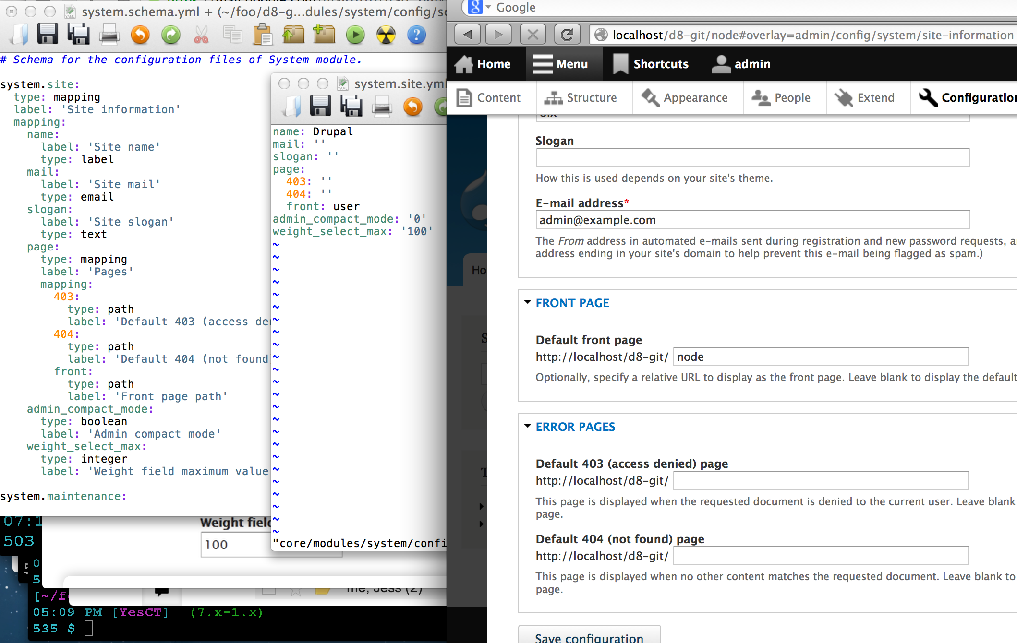The image size is (1017, 643).
Task: Click Print icon in system.site.yml window
Action: (x=382, y=106)
